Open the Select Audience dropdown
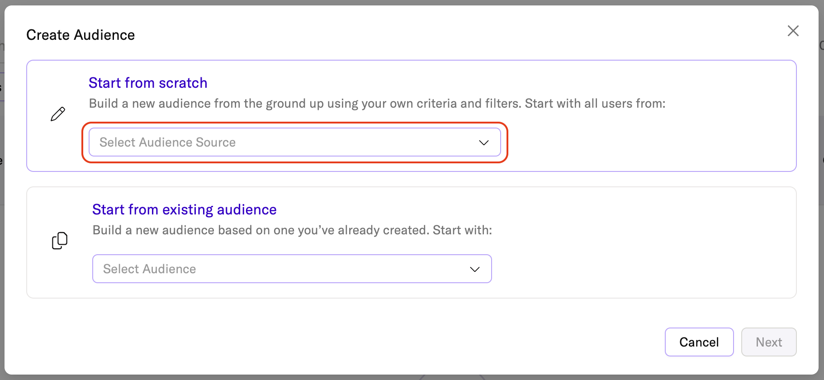 pyautogui.click(x=292, y=269)
